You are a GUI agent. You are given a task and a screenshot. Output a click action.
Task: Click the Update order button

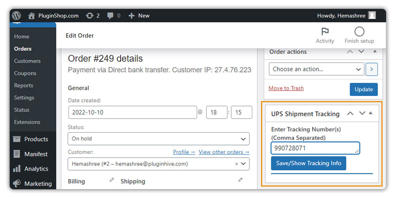pos(364,89)
